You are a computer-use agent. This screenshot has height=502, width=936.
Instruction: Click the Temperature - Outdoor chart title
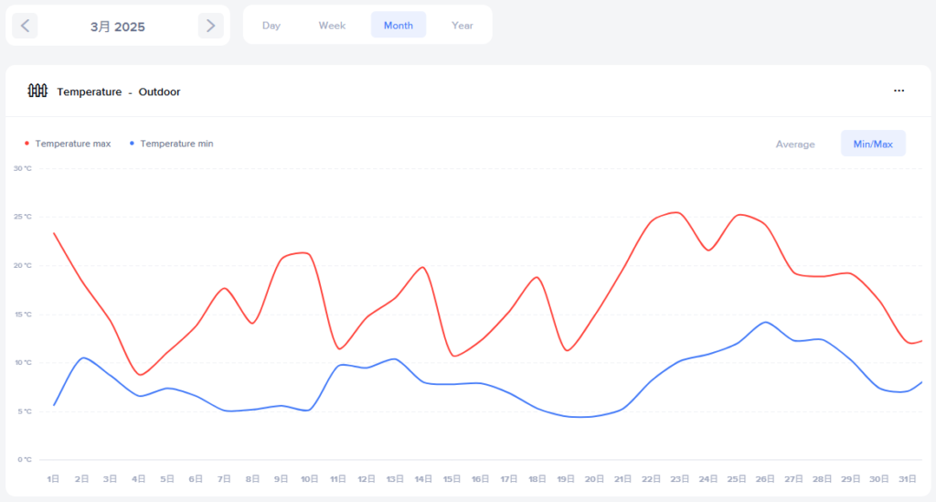point(119,91)
